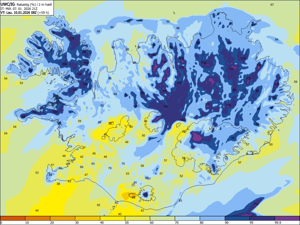Click the legend tick label '10'
The image size is (300, 225).
[x=27, y=223]
